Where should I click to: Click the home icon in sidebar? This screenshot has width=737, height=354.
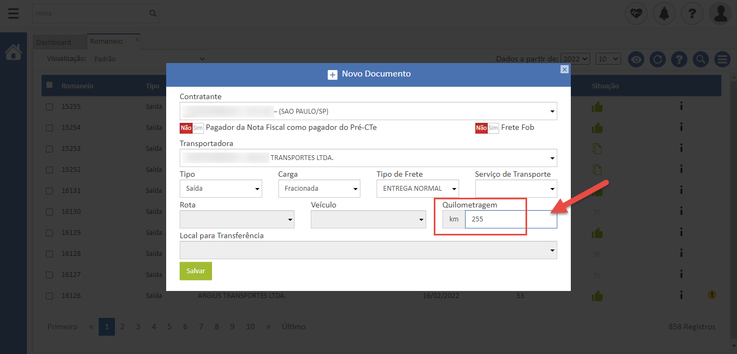[x=13, y=52]
